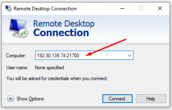Click the None specified user name text

point(49,68)
